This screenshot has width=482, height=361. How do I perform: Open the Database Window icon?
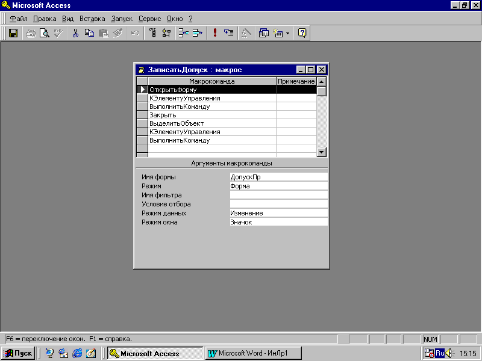(x=263, y=33)
